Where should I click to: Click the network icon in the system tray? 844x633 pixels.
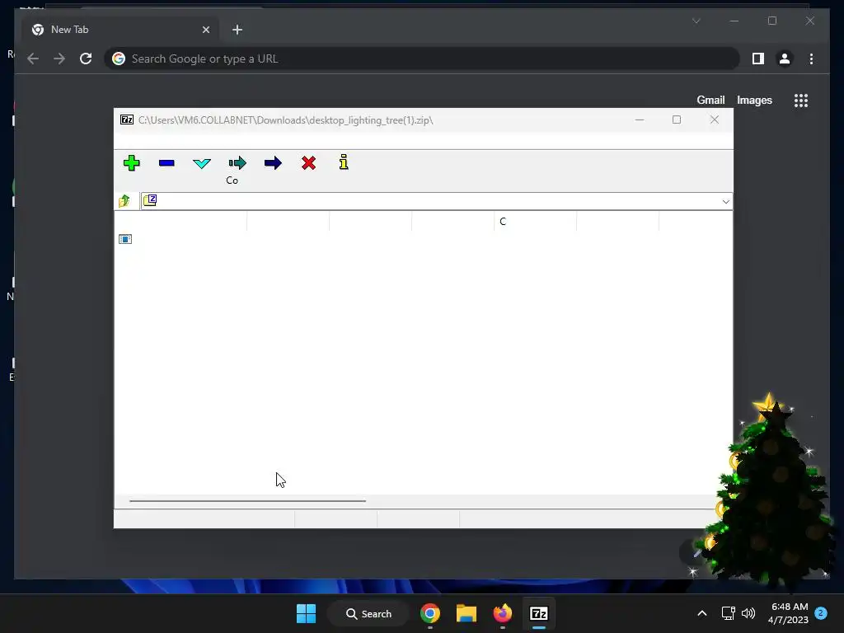click(728, 613)
